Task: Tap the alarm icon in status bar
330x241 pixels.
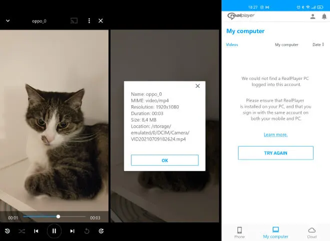Action: [x=298, y=7]
